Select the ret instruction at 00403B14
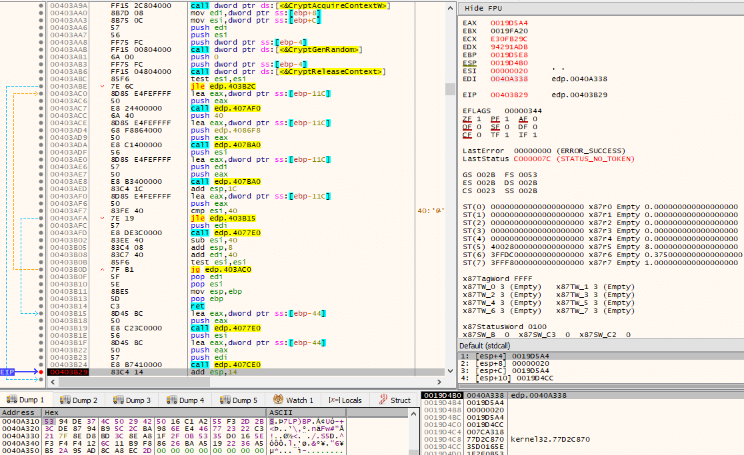This screenshot has height=455, width=744. [x=197, y=306]
